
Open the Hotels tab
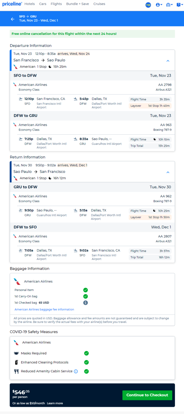tap(30, 4)
